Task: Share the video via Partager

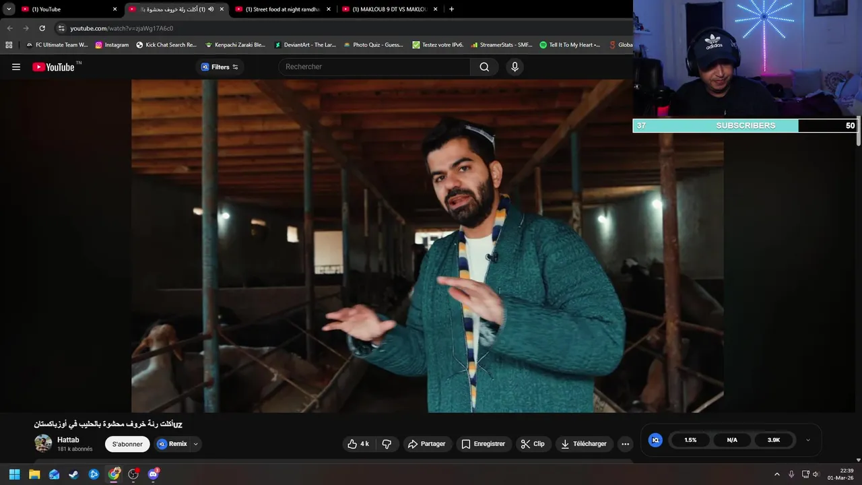Action: coord(427,444)
